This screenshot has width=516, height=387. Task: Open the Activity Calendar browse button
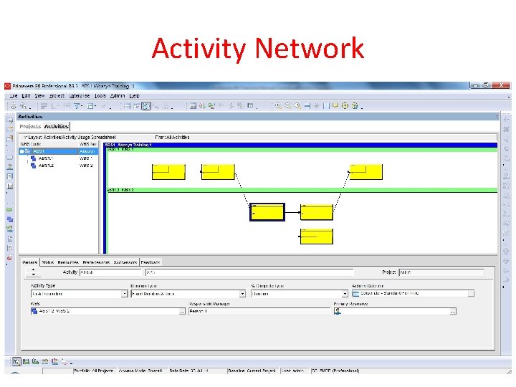[471, 294]
